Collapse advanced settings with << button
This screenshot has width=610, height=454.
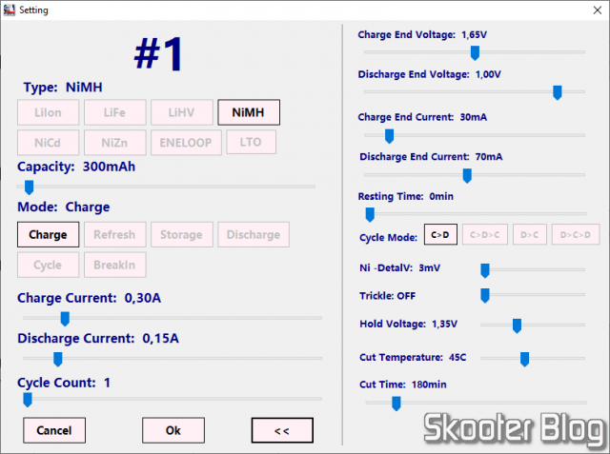coord(282,430)
